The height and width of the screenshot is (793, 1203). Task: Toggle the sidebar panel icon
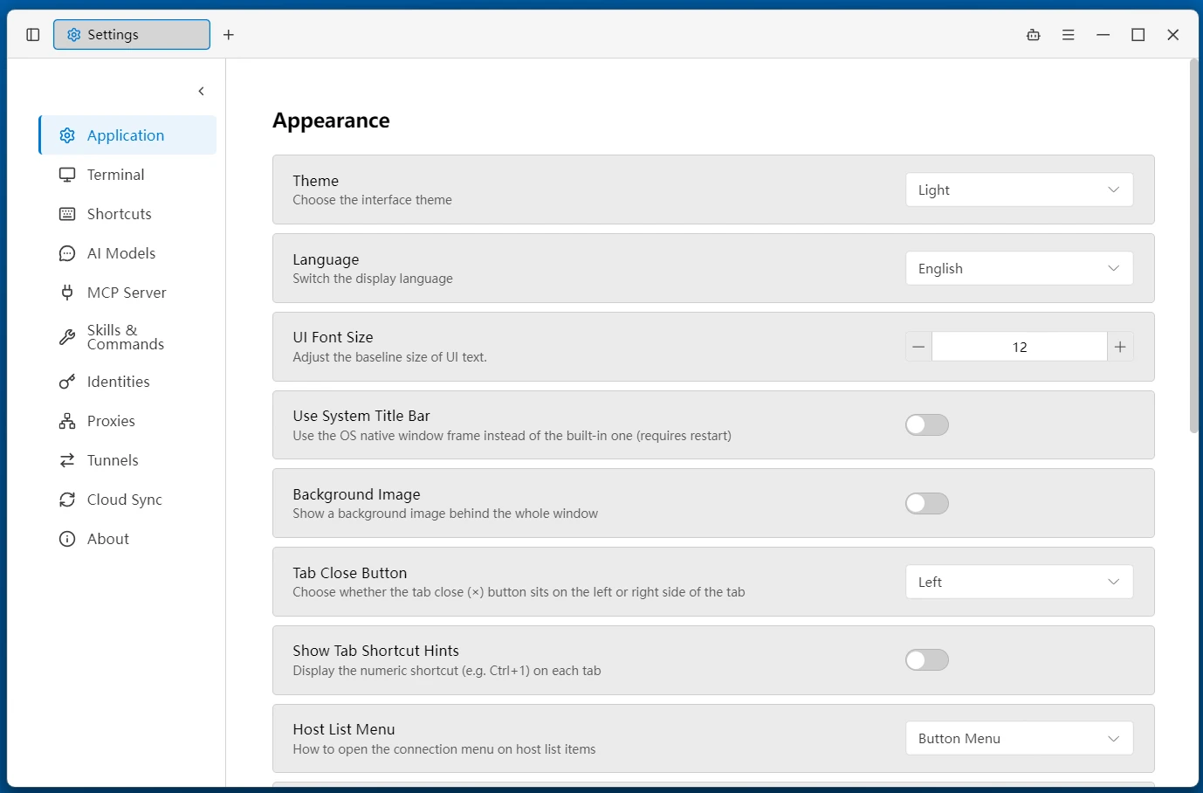coord(33,35)
